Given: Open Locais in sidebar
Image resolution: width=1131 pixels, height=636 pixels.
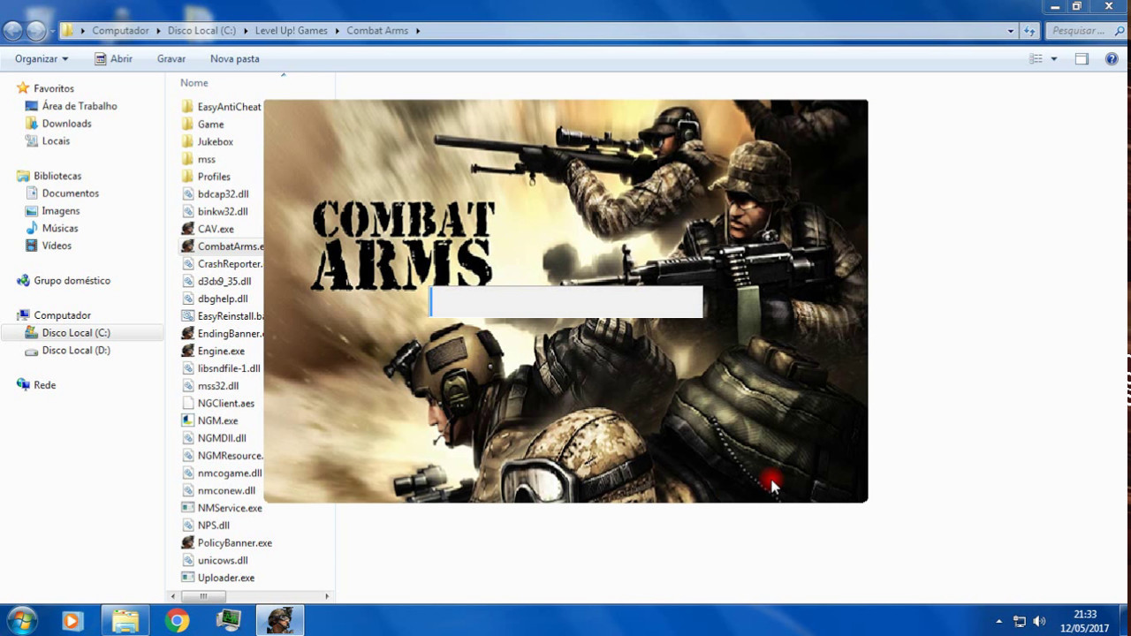Looking at the screenshot, I should coord(56,141).
